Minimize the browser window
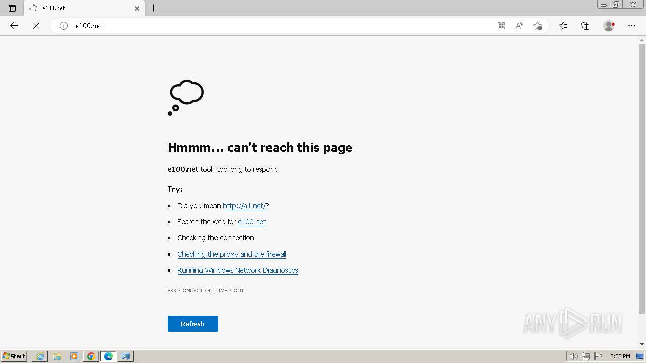The height and width of the screenshot is (363, 646). tap(604, 5)
